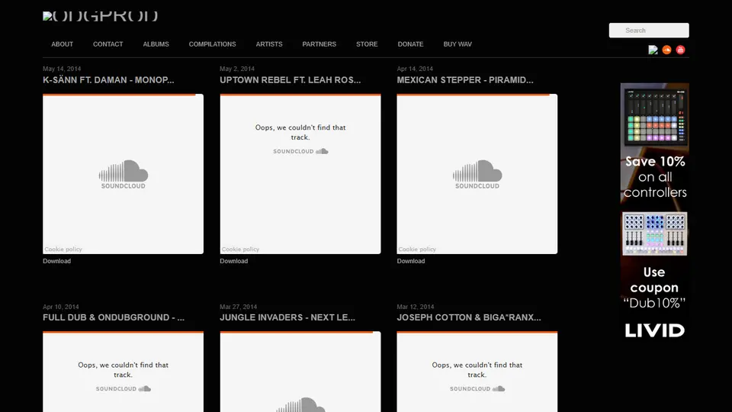Open Cookie policy in K-SÄNN player

coord(63,249)
